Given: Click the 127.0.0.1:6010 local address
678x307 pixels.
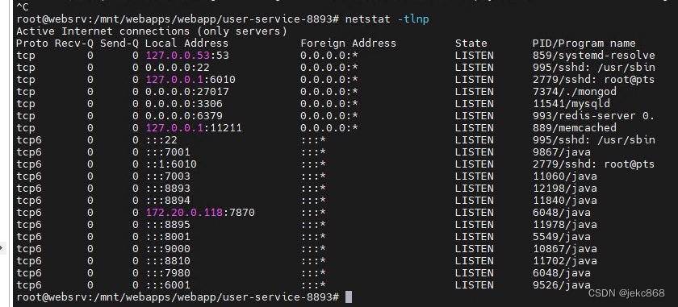Looking at the screenshot, I should point(190,80).
